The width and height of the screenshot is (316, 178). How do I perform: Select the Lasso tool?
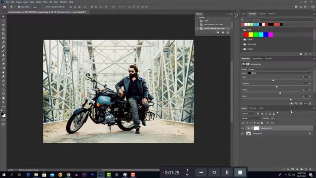point(3,25)
